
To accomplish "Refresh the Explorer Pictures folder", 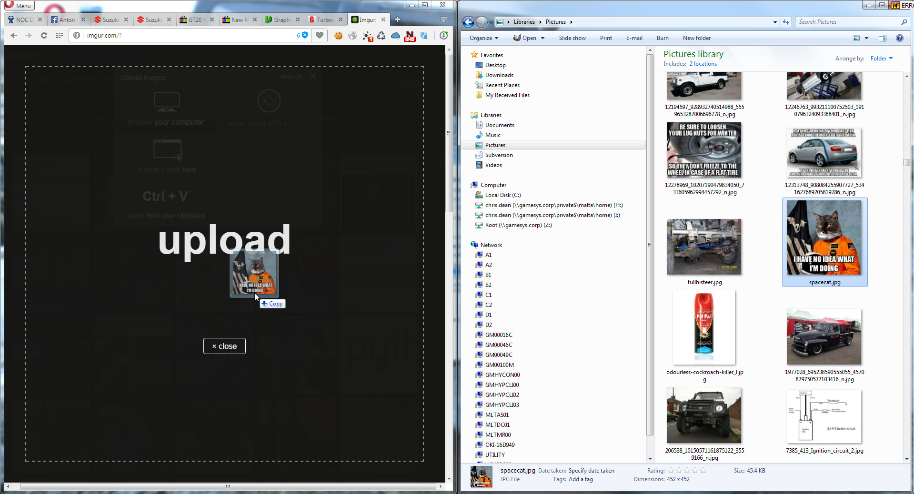I will click(786, 22).
